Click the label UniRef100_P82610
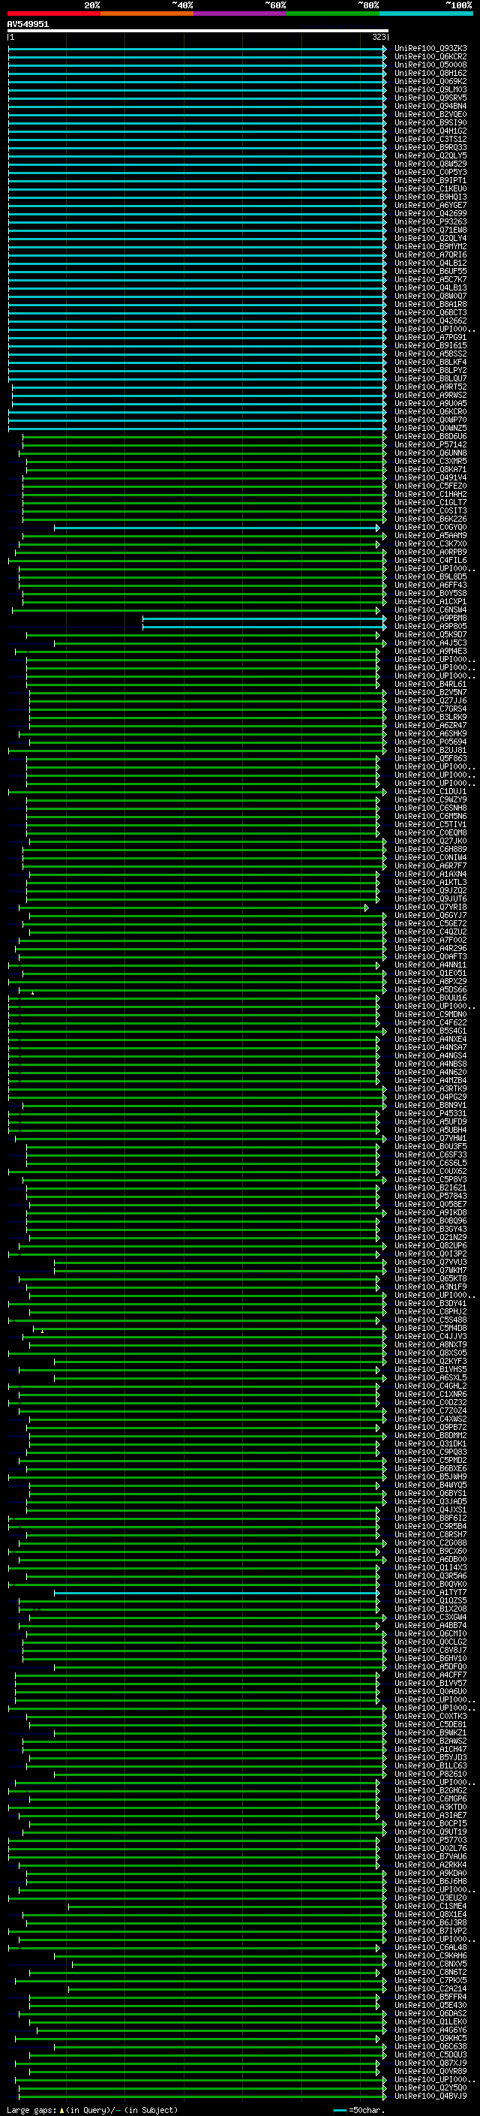Image resolution: width=480 pixels, height=2116 pixels. pos(430,1774)
